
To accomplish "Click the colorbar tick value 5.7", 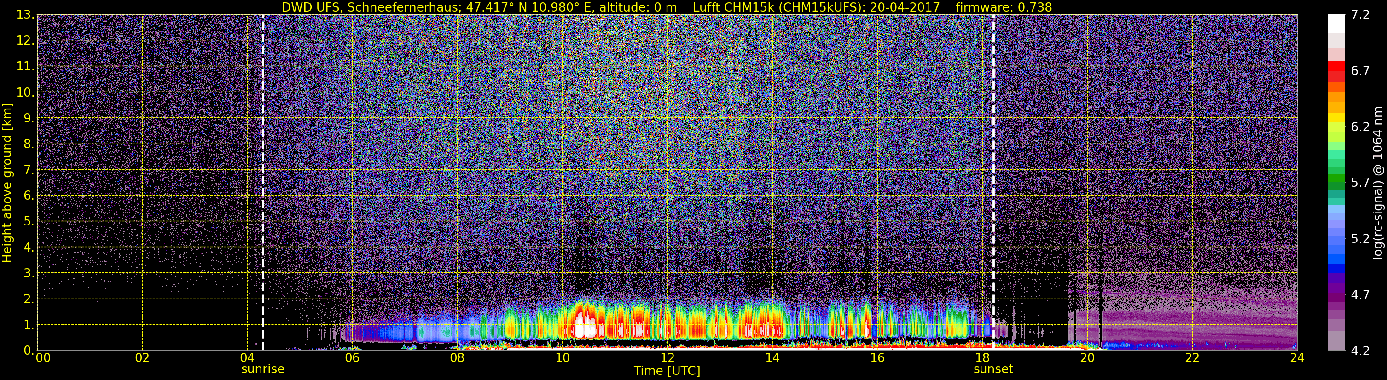I will (1360, 183).
